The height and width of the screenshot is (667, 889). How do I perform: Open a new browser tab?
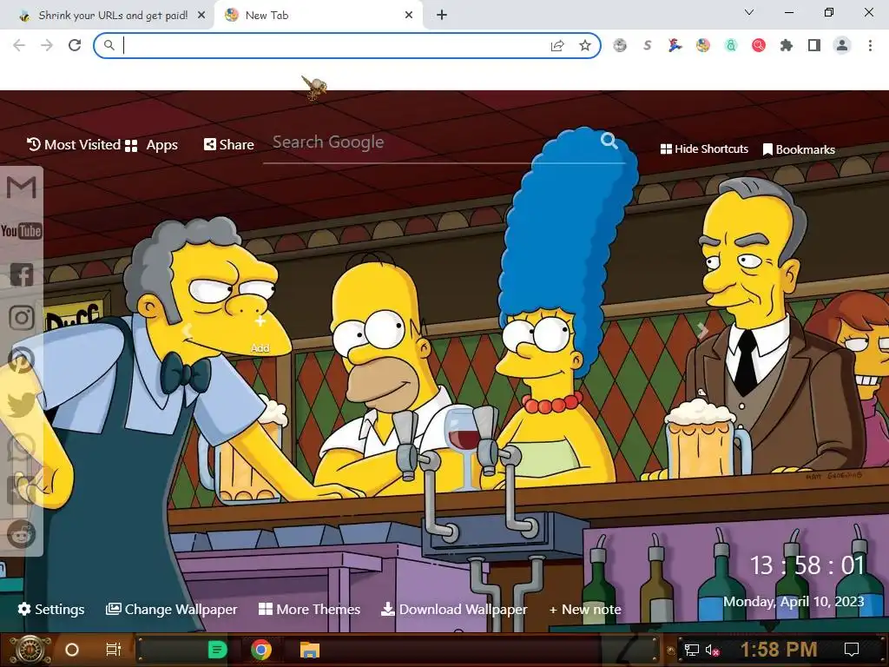[442, 16]
